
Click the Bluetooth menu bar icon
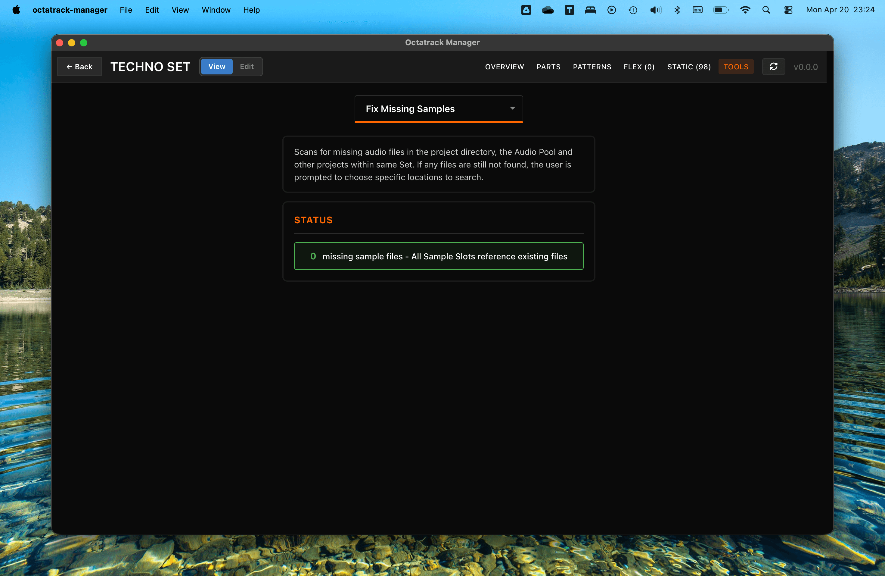(677, 10)
